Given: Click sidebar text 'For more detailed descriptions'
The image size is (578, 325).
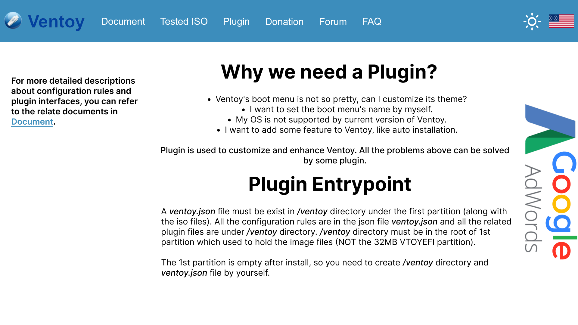Looking at the screenshot, I should point(74,101).
